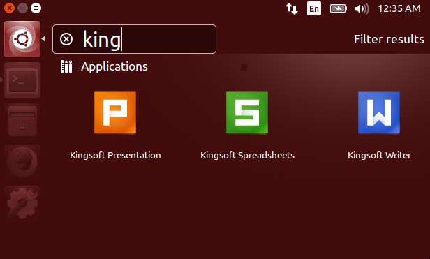Open the 12:35 AM clock menu
430x259 pixels.
click(x=399, y=8)
